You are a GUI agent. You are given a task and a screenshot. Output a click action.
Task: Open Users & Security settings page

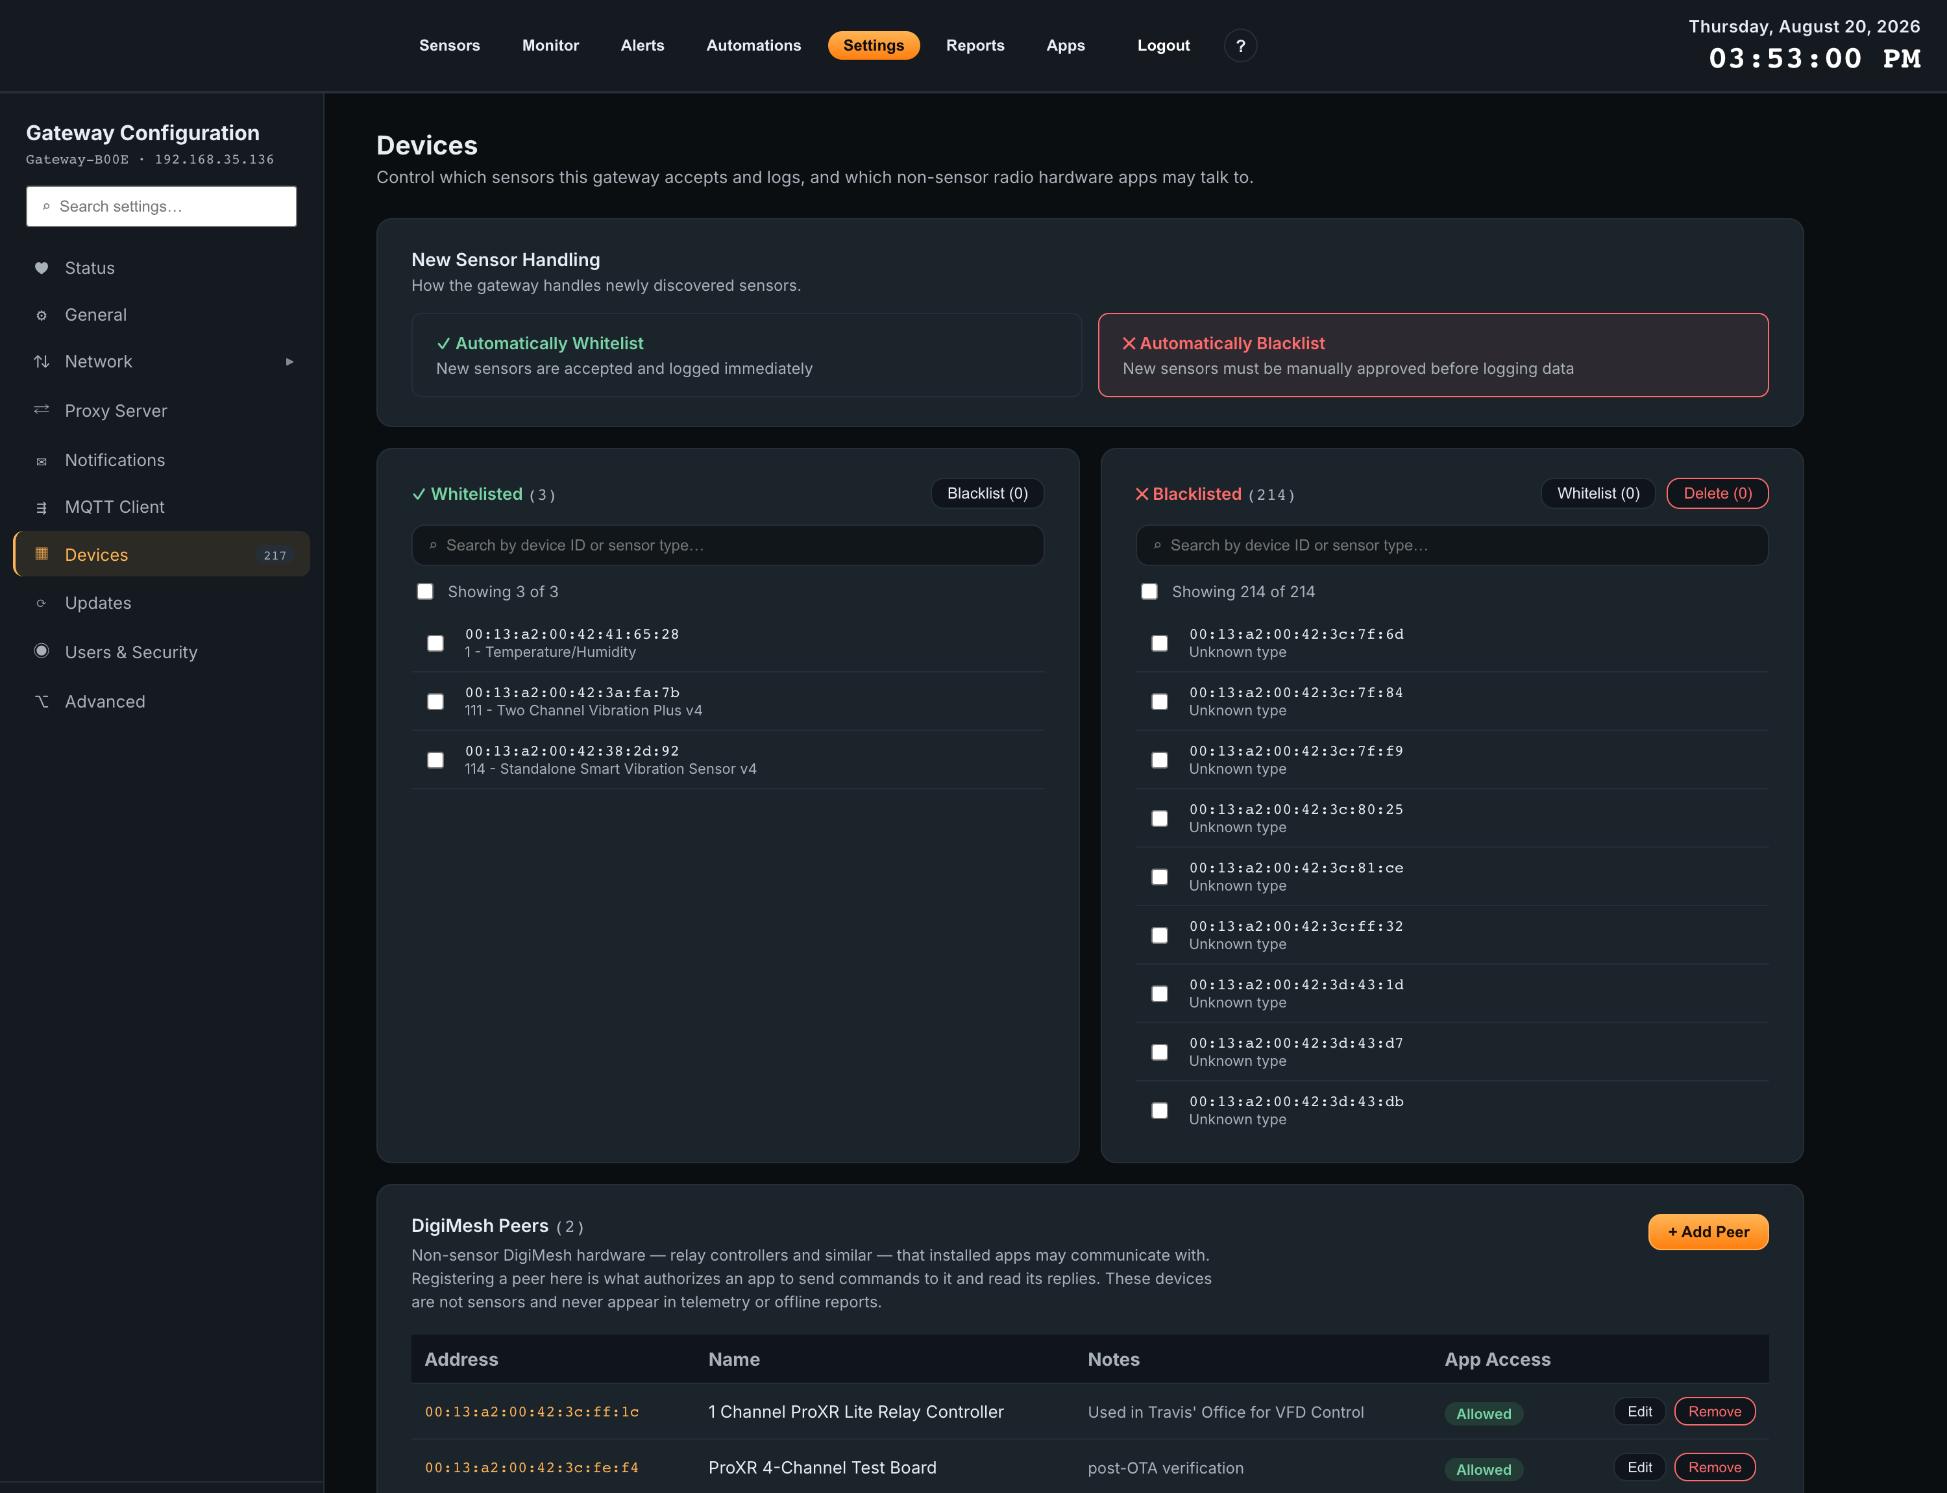(x=162, y=652)
